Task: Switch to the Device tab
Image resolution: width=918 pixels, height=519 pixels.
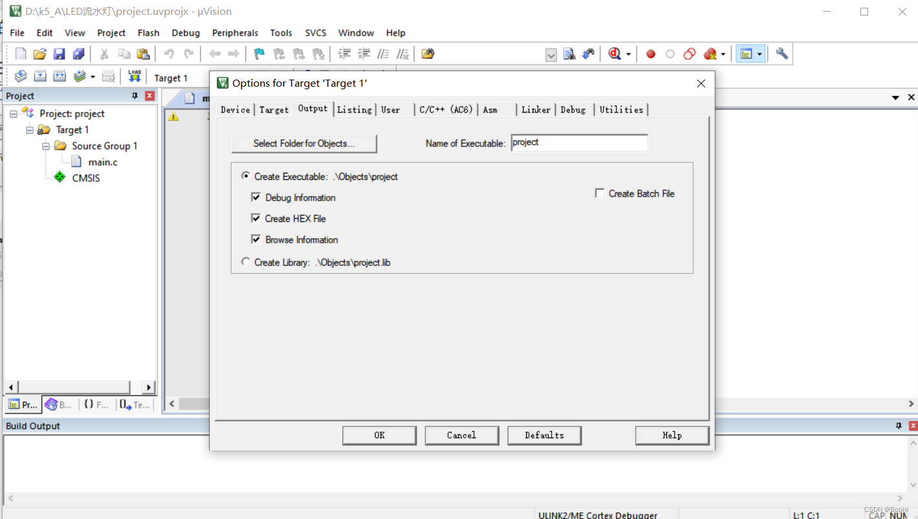Action: (x=235, y=110)
